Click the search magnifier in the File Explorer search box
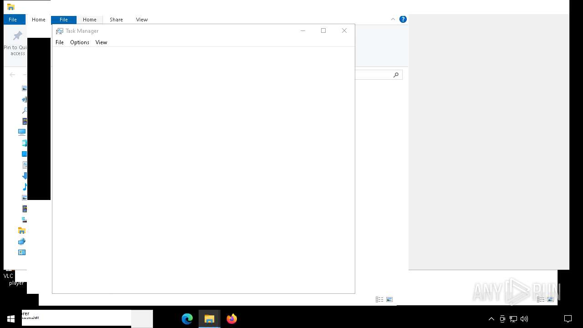Screen dimensions: 583x328 [396, 75]
